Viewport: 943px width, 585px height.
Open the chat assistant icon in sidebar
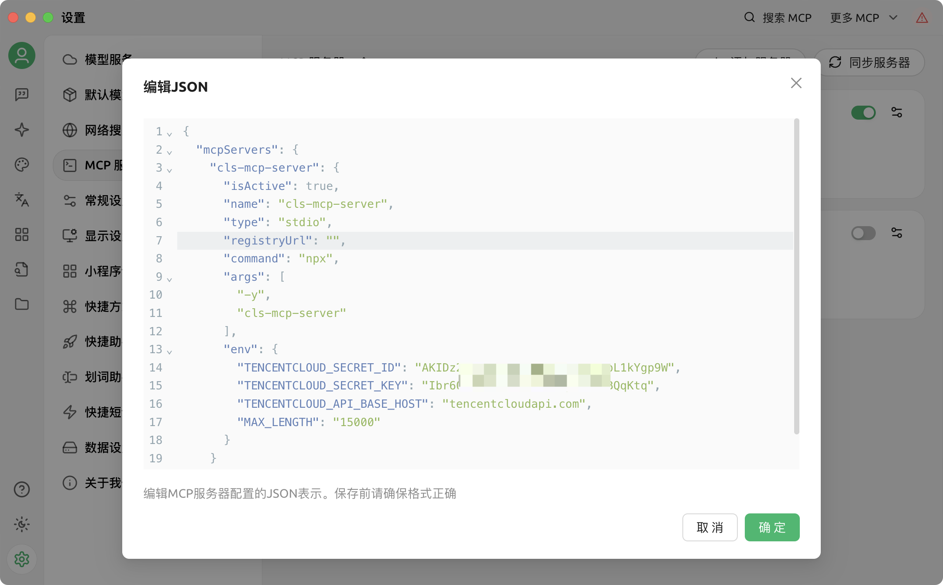pyautogui.click(x=22, y=94)
